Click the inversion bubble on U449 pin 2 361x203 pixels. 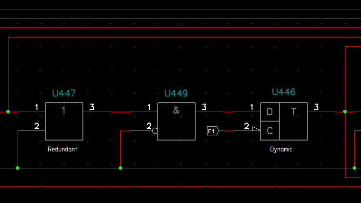[155, 131]
